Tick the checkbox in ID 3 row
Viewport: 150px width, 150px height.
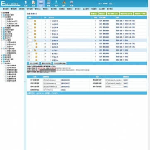(51, 27)
